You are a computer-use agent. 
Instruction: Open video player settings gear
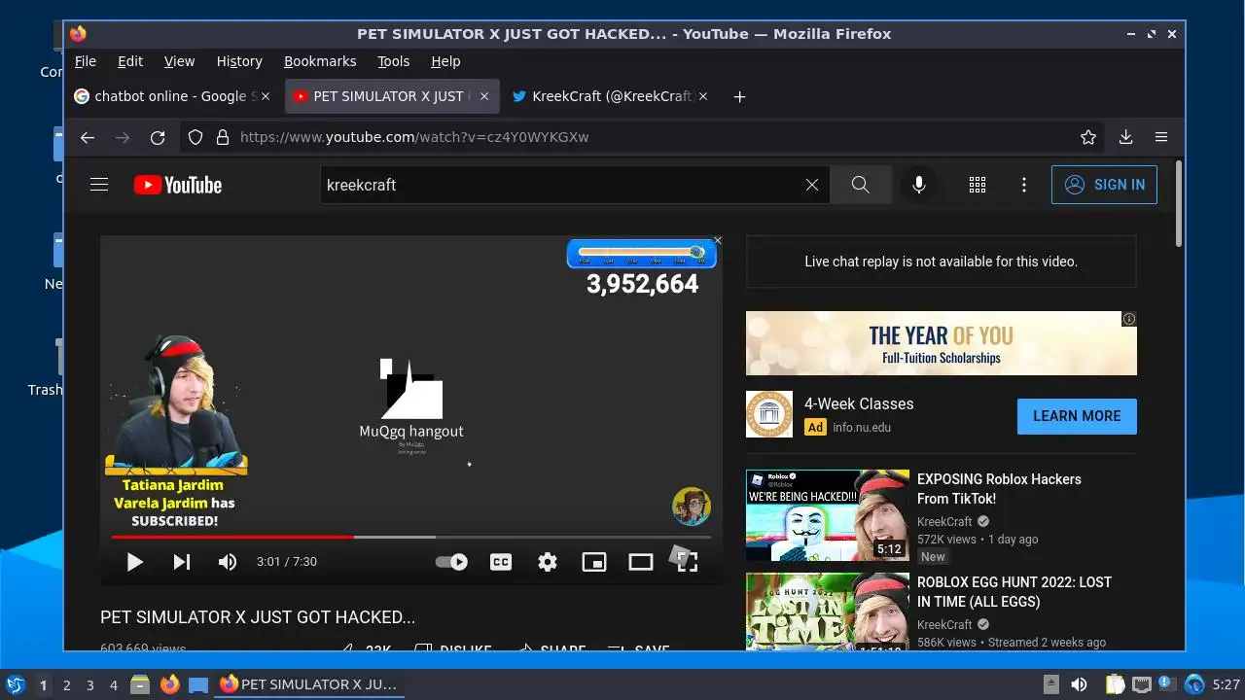click(x=548, y=562)
